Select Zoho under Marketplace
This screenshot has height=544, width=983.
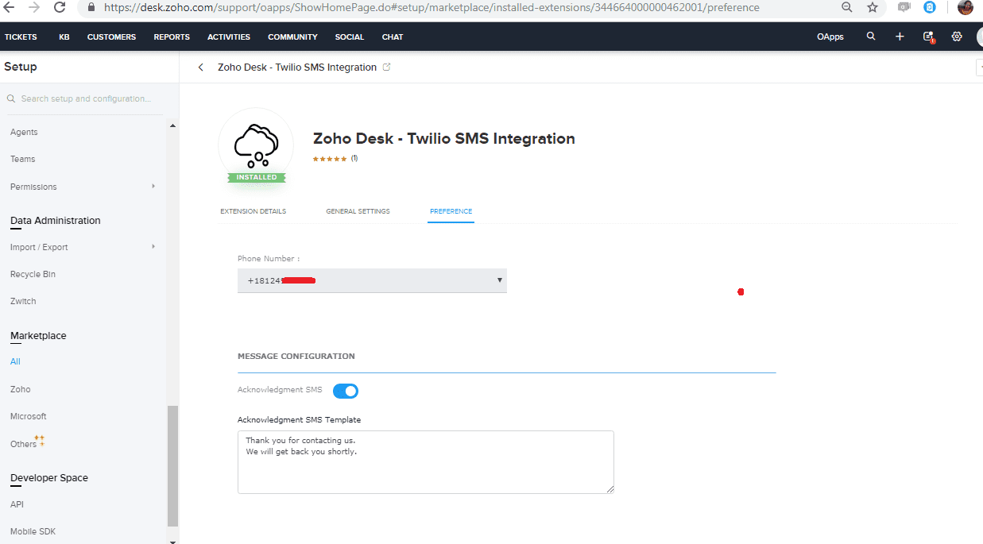pyautogui.click(x=21, y=390)
